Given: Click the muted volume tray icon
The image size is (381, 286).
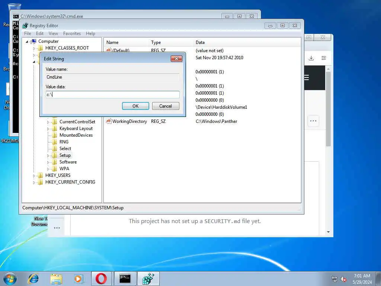Looking at the screenshot, I should click(343, 279).
